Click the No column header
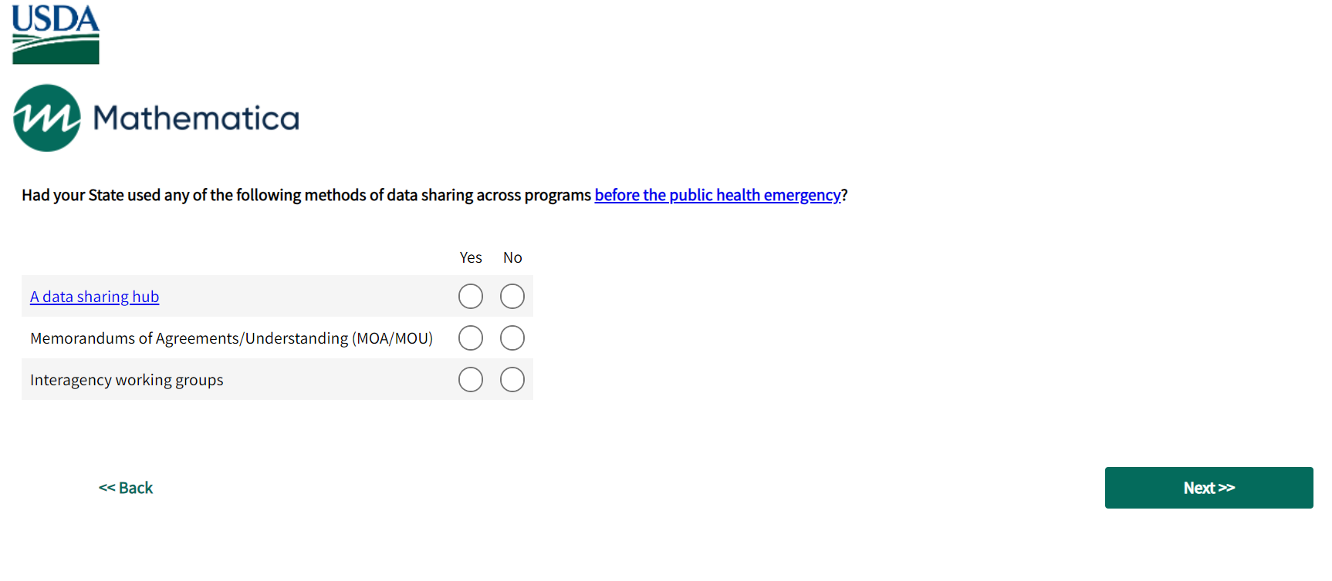The height and width of the screenshot is (581, 1332). point(512,258)
